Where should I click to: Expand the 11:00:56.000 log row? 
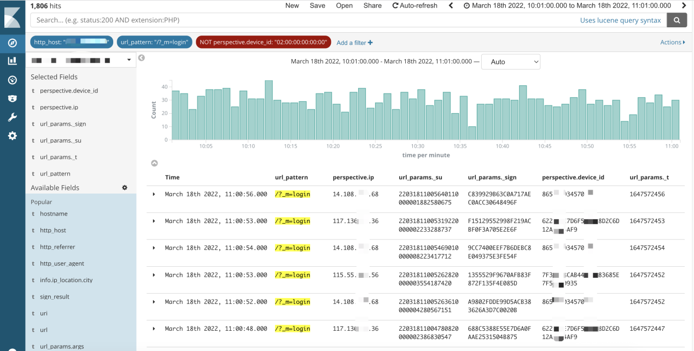pos(154,194)
